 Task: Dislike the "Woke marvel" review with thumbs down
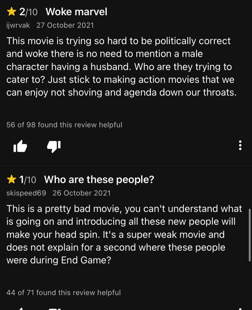(x=54, y=146)
